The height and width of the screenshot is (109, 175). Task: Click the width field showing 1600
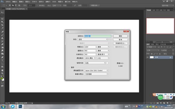pyautogui.click(x=90, y=47)
